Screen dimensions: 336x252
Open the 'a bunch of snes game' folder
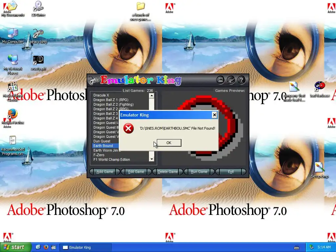coord(140,11)
